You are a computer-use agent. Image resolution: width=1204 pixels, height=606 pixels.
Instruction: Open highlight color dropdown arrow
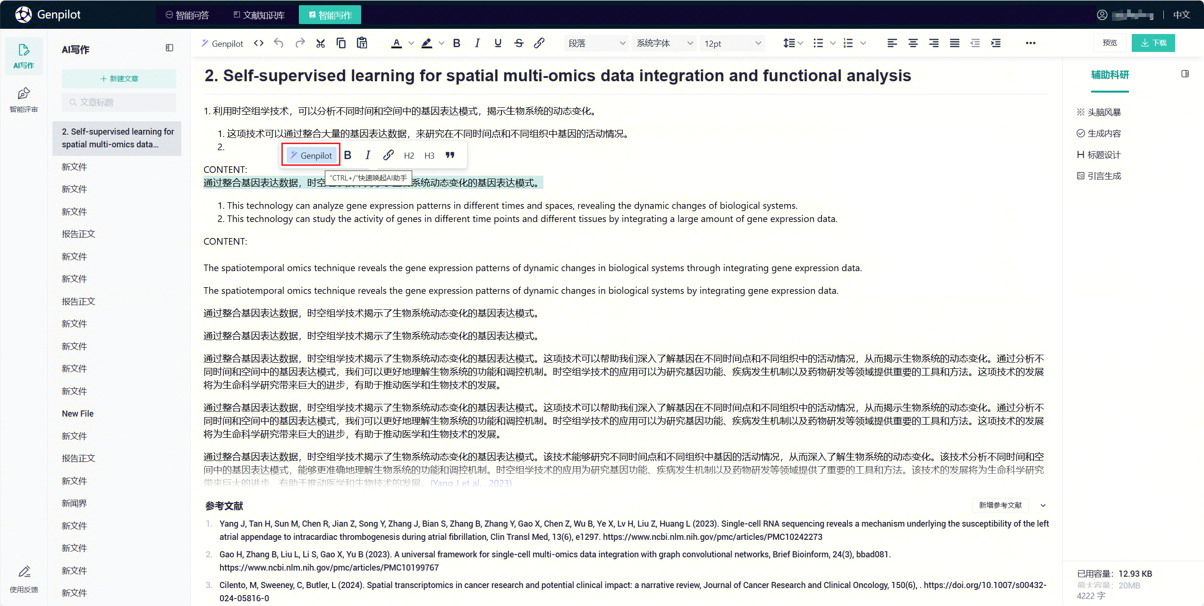pyautogui.click(x=441, y=43)
